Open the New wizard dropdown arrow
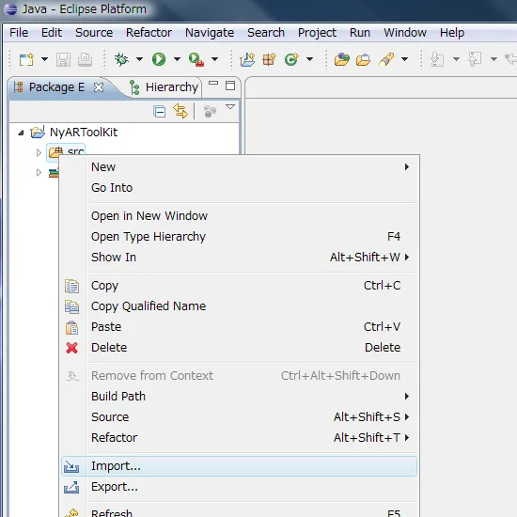 click(x=44, y=59)
